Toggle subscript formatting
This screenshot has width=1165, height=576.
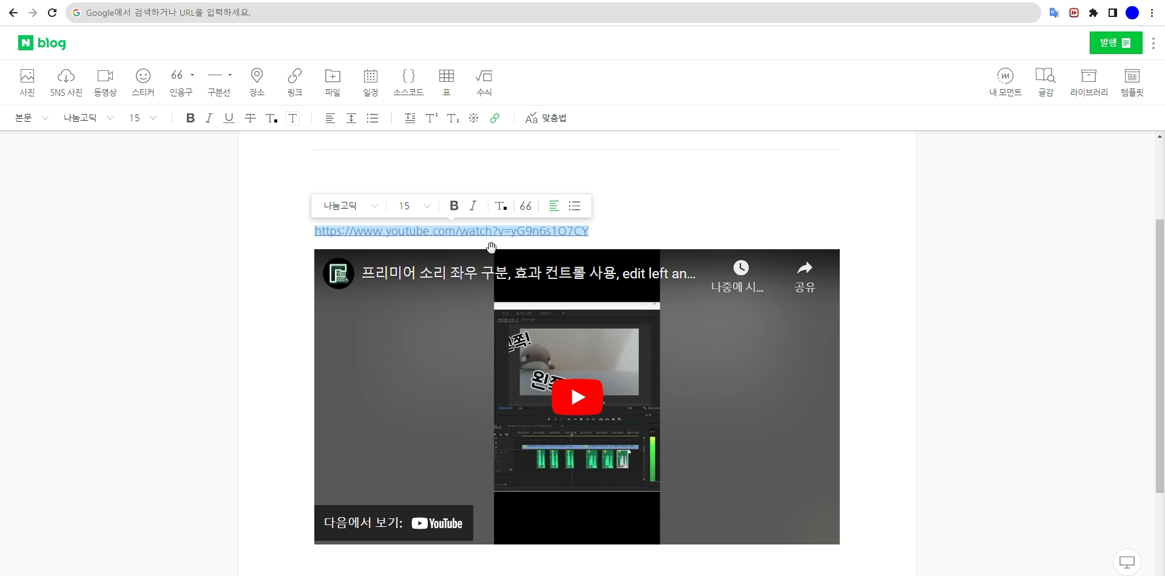pos(453,118)
